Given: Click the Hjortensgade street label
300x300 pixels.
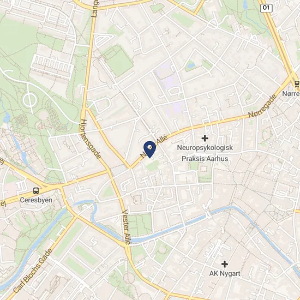Looking at the screenshot, I should point(90,139).
